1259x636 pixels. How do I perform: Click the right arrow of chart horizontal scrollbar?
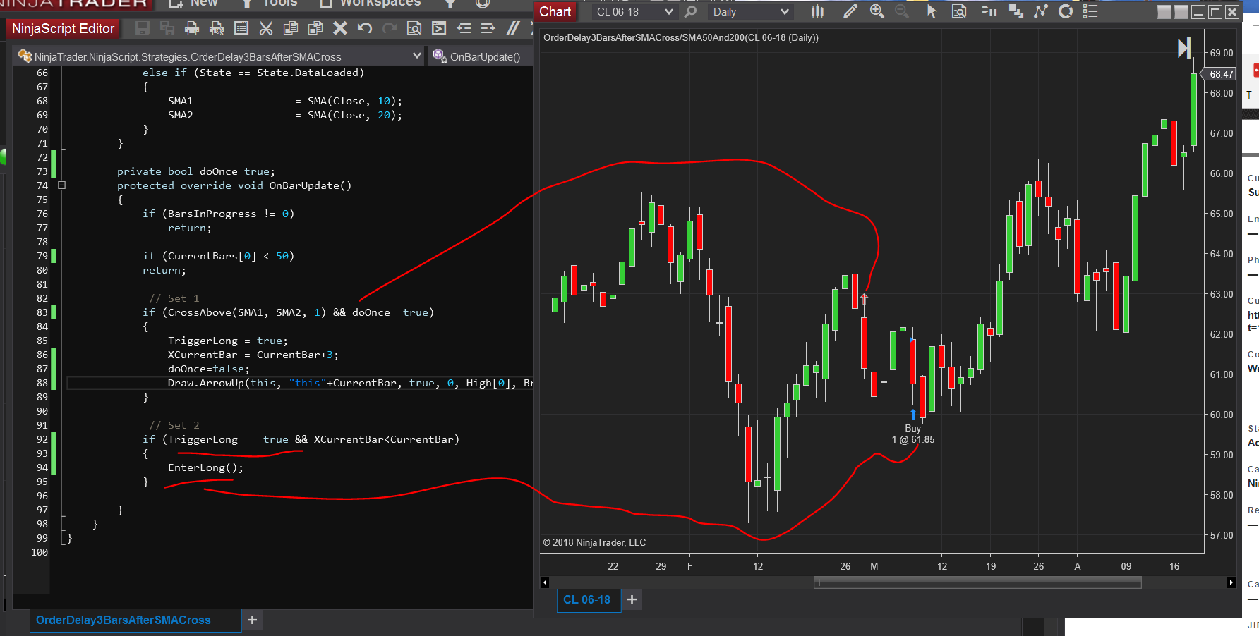pyautogui.click(x=1231, y=582)
